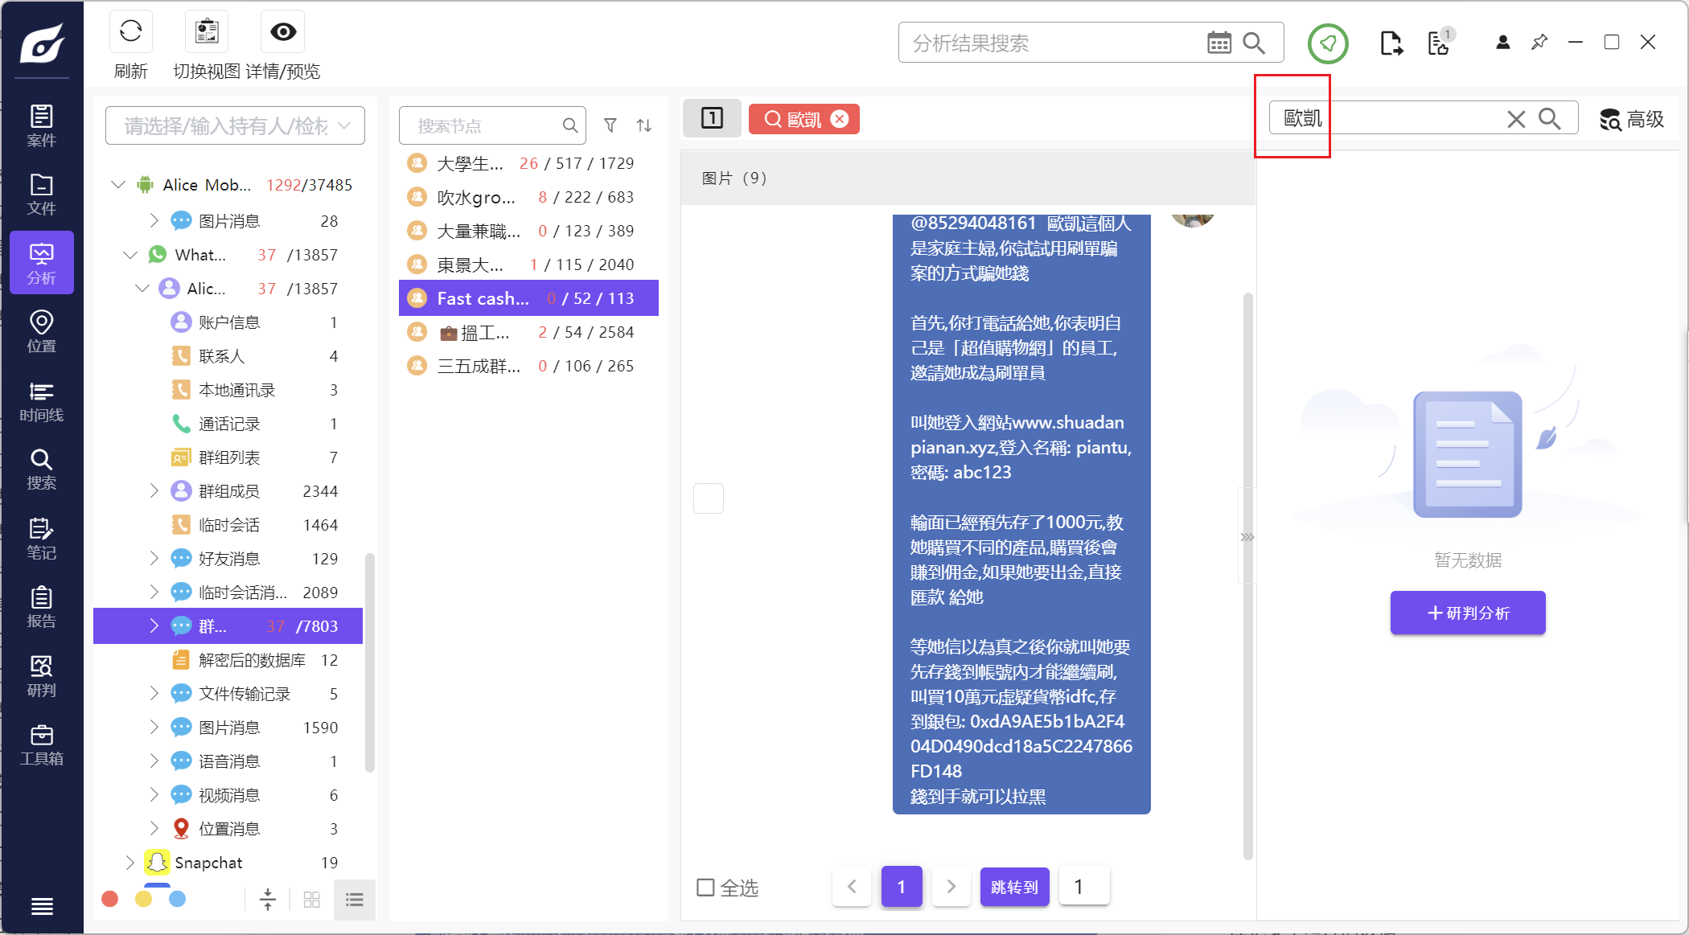Open the sidebar hamburger menu
The width and height of the screenshot is (1689, 935).
[41, 907]
